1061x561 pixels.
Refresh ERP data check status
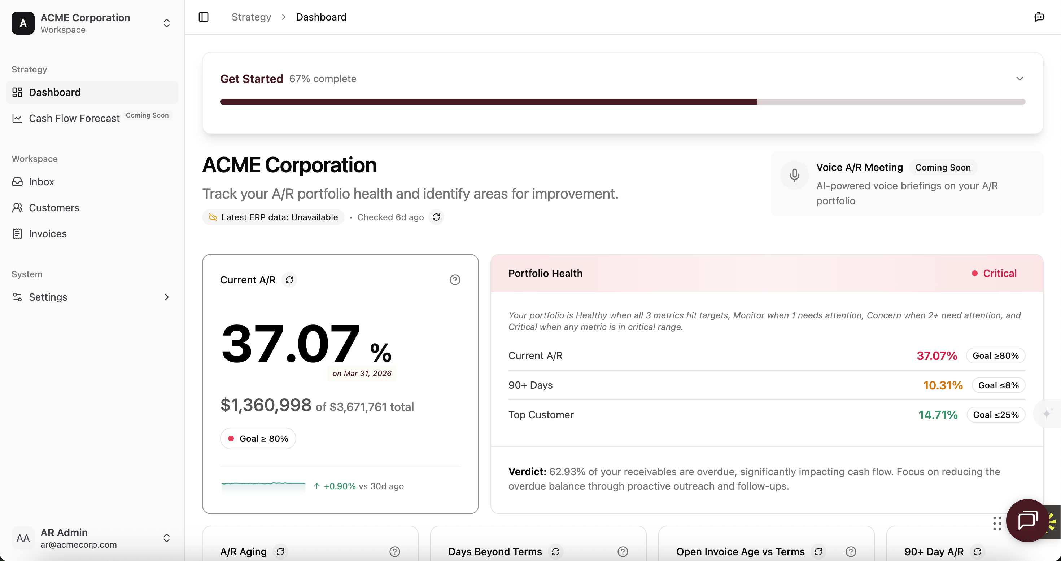pos(436,217)
